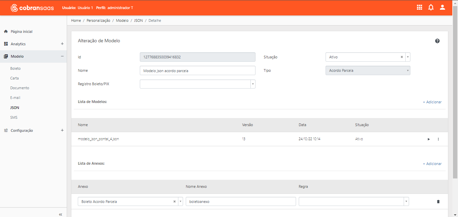Open the Anexo dropdown arrow
The height and width of the screenshot is (217, 458).
click(180, 202)
